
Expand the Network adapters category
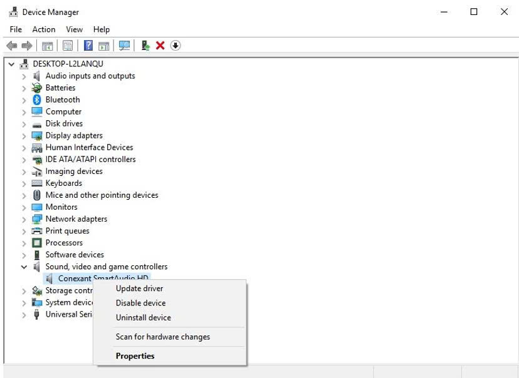coord(24,219)
